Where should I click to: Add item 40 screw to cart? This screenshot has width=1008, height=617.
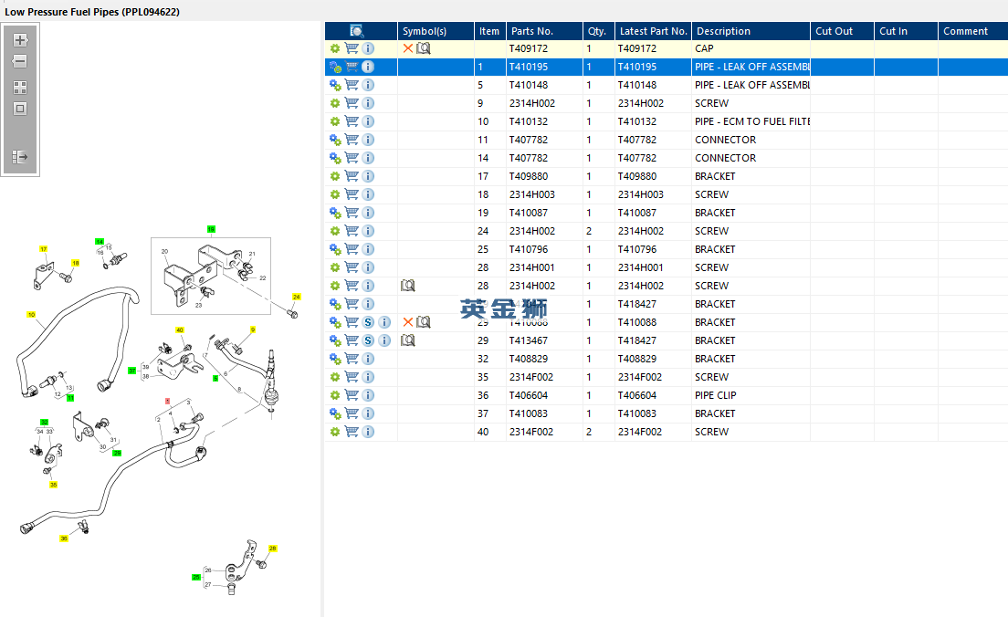[x=352, y=432]
